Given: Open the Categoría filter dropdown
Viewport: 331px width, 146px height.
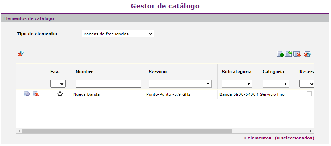Looking at the screenshot, I should click(x=276, y=84).
